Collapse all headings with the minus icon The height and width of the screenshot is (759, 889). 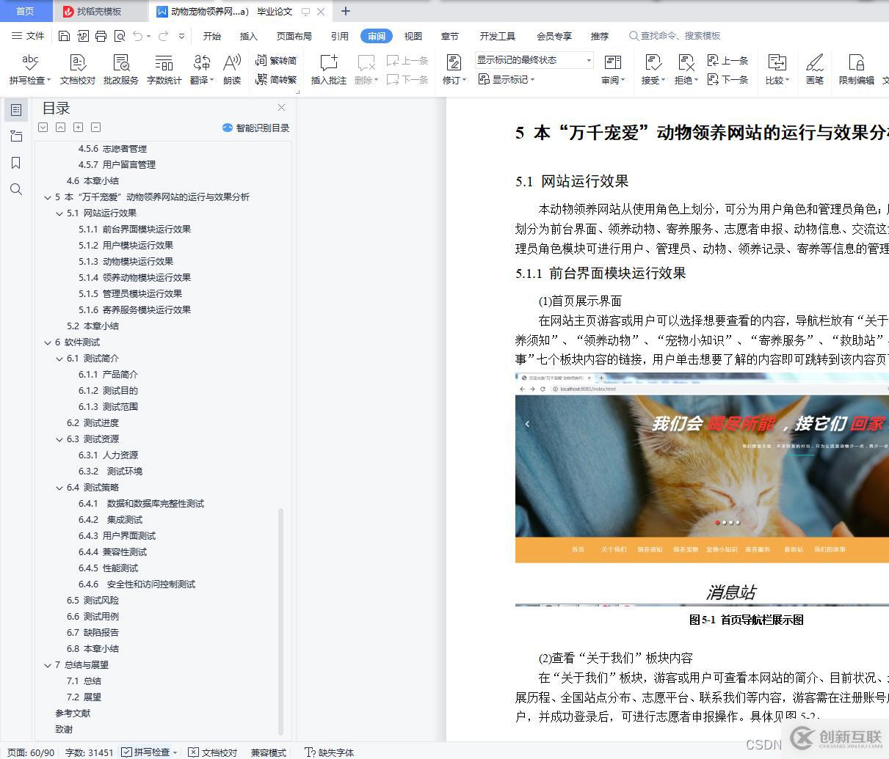95,127
